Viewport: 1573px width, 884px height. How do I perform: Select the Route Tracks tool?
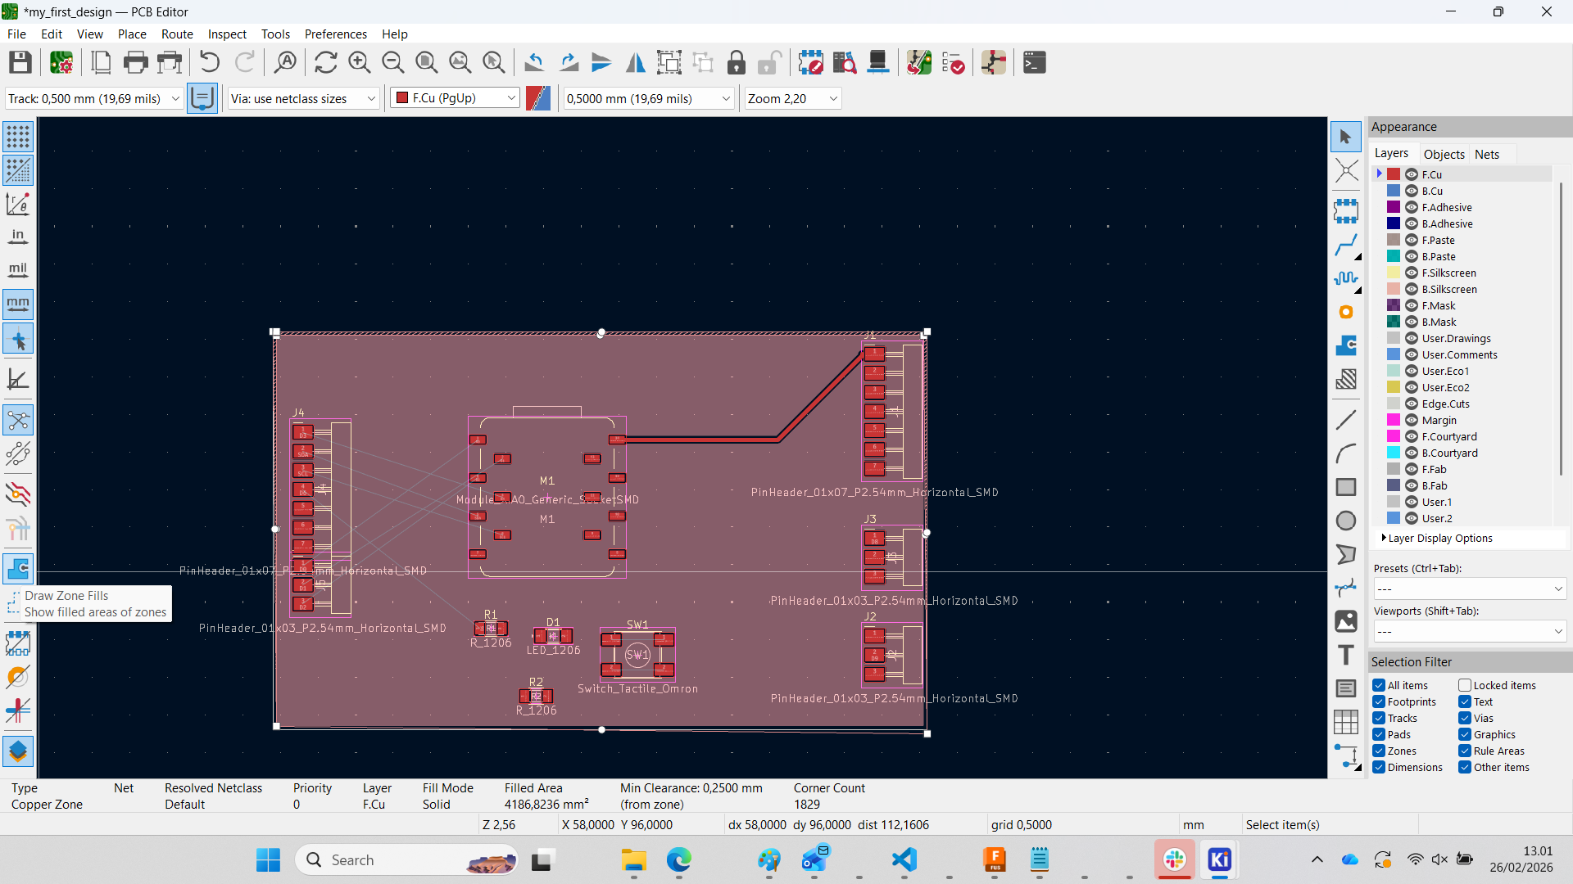(x=1347, y=246)
